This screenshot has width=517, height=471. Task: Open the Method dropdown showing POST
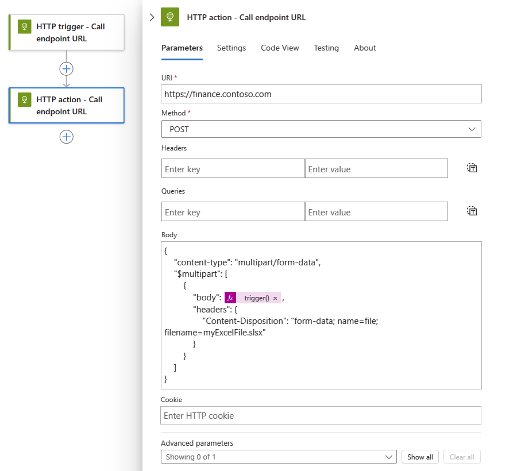click(x=321, y=129)
